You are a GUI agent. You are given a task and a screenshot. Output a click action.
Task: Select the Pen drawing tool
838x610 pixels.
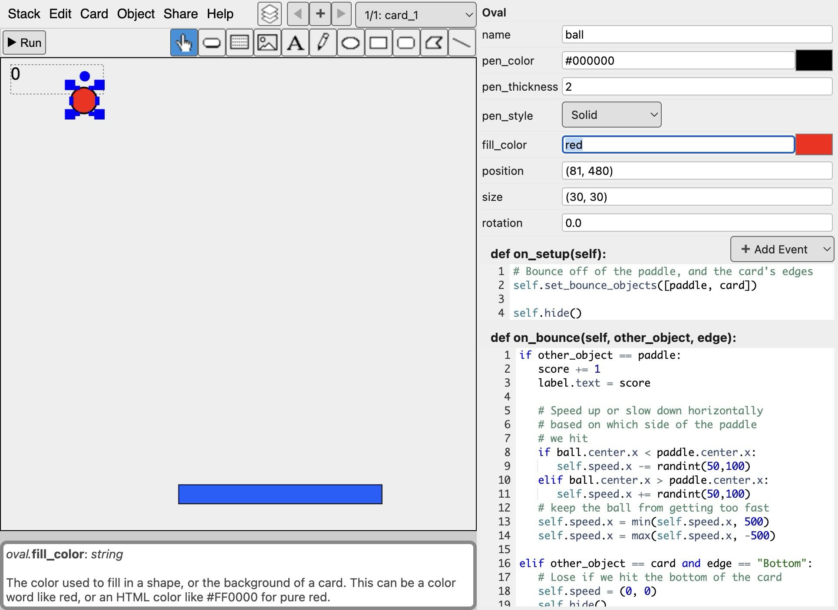point(323,42)
